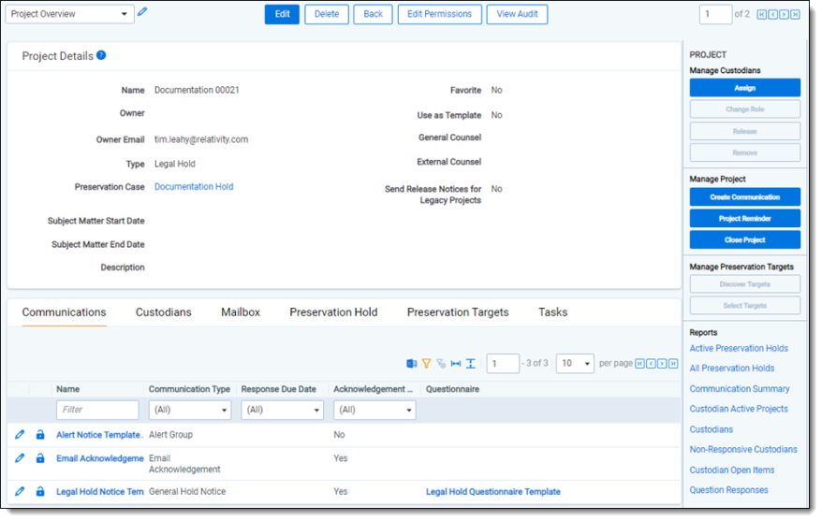Click the edit pencil for Alert Notice Template
822x521 pixels.
[21, 435]
